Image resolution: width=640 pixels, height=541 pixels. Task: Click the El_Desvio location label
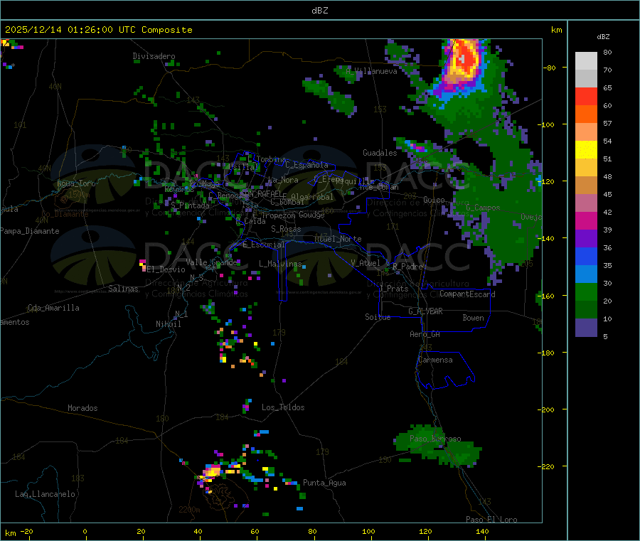pos(166,269)
